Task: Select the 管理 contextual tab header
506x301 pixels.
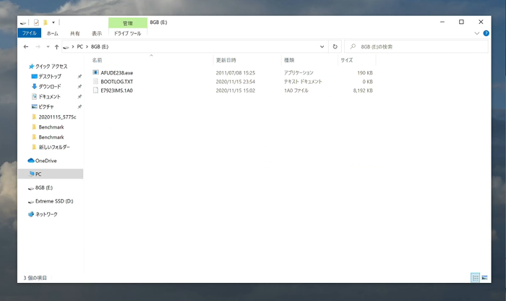Action: (128, 23)
